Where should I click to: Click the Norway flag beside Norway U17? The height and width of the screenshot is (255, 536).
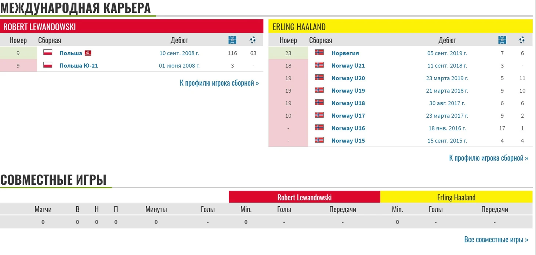click(x=319, y=115)
